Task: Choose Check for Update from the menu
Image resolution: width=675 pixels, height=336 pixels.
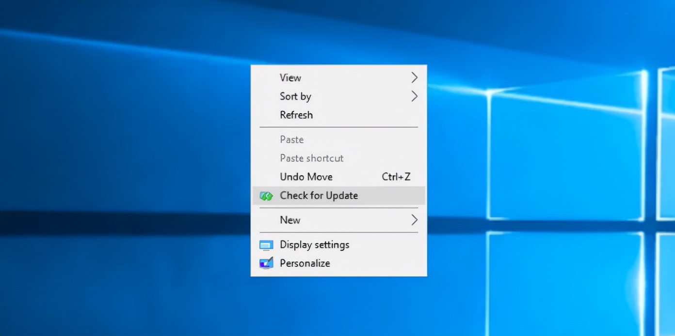Action: [319, 196]
